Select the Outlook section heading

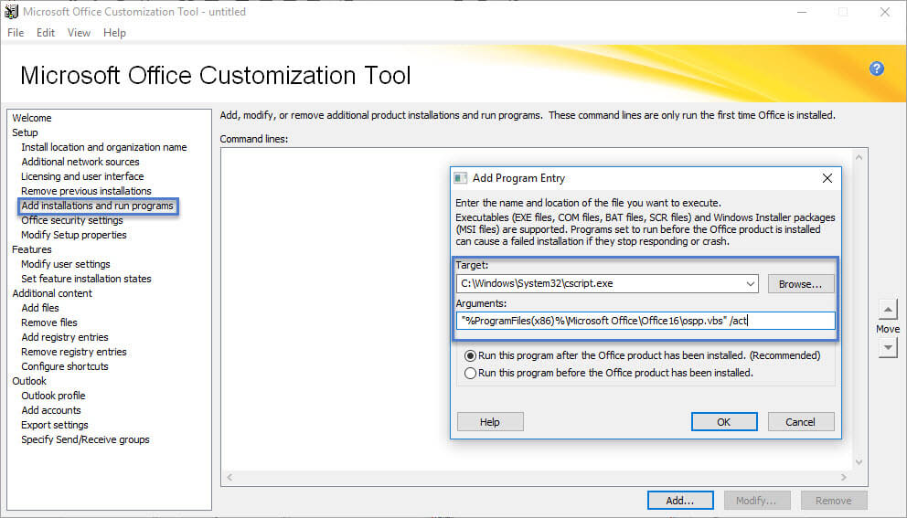[x=29, y=381]
